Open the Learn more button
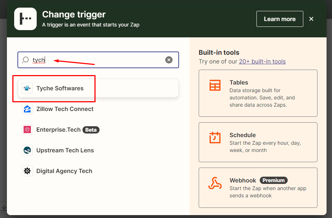Image resolution: width=332 pixels, height=218 pixels. point(280,19)
